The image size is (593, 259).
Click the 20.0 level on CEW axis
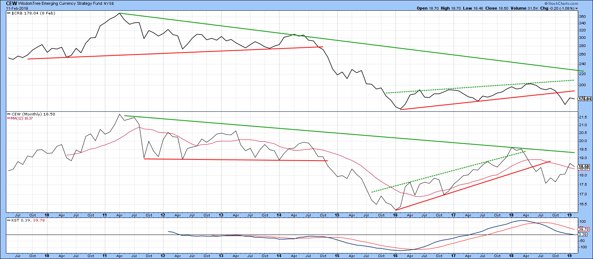(583, 141)
